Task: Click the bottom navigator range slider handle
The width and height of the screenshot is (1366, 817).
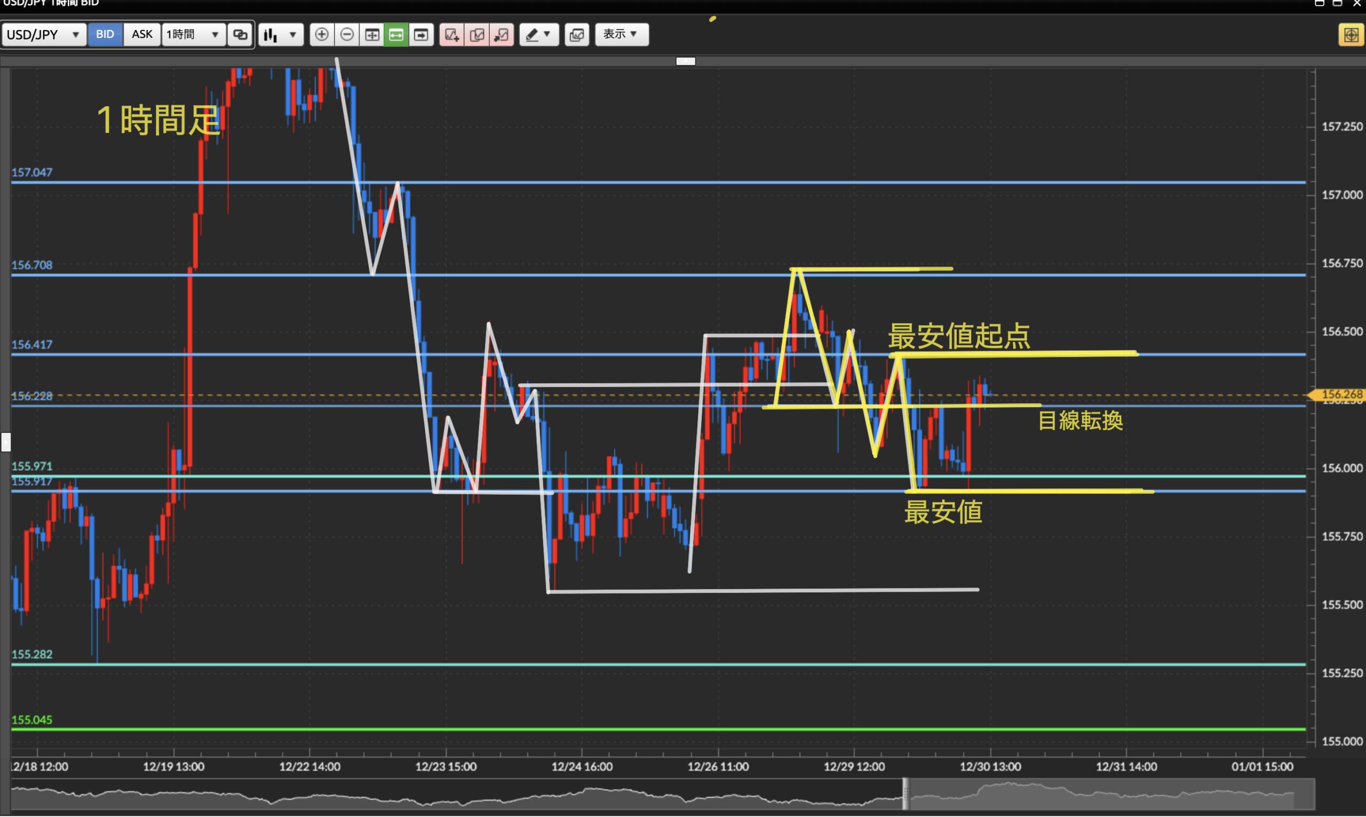Action: click(906, 793)
